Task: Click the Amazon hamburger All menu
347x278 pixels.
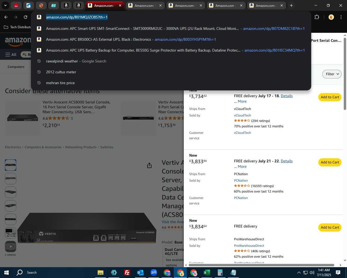Action: (11, 55)
